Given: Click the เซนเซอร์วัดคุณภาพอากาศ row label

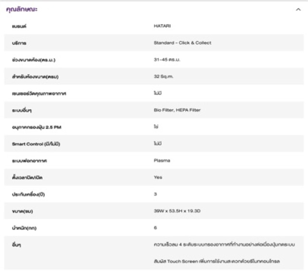Looking at the screenshot, I should click(38, 93).
